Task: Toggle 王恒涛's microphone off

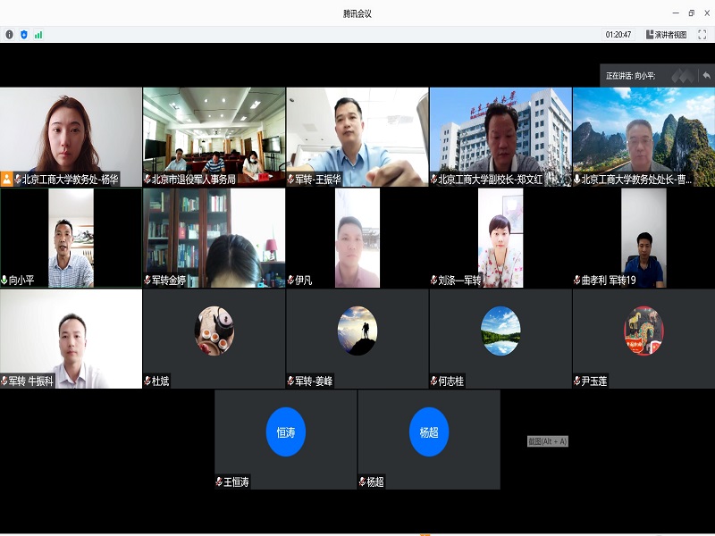Action: 219,480
